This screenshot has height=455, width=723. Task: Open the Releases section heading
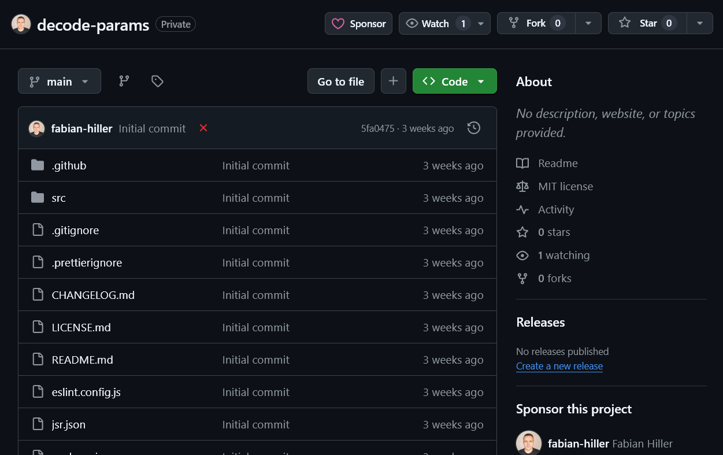(540, 322)
